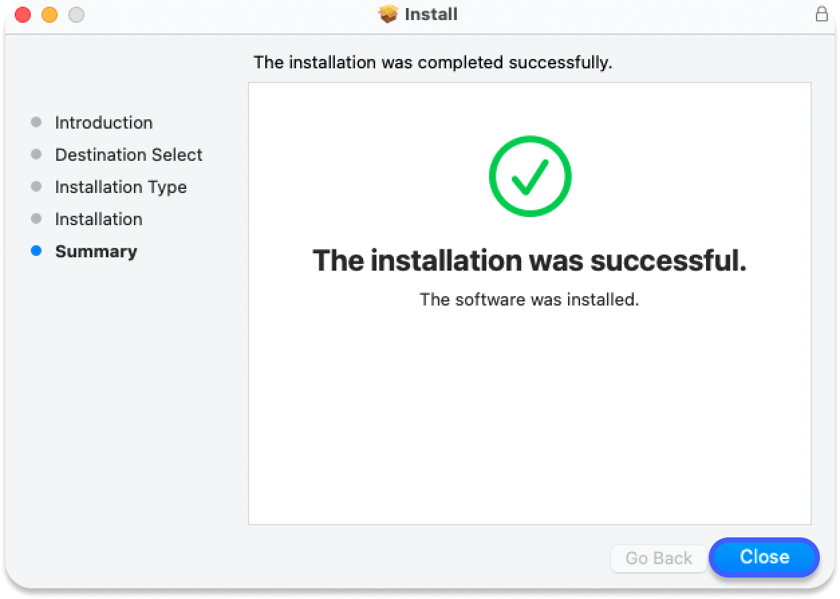Minimize the Install window with yellow button
Viewport: 840px width, 599px height.
pyautogui.click(x=50, y=14)
